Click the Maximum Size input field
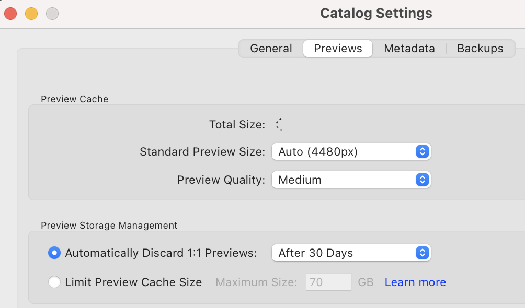The width and height of the screenshot is (525, 308). point(329,282)
